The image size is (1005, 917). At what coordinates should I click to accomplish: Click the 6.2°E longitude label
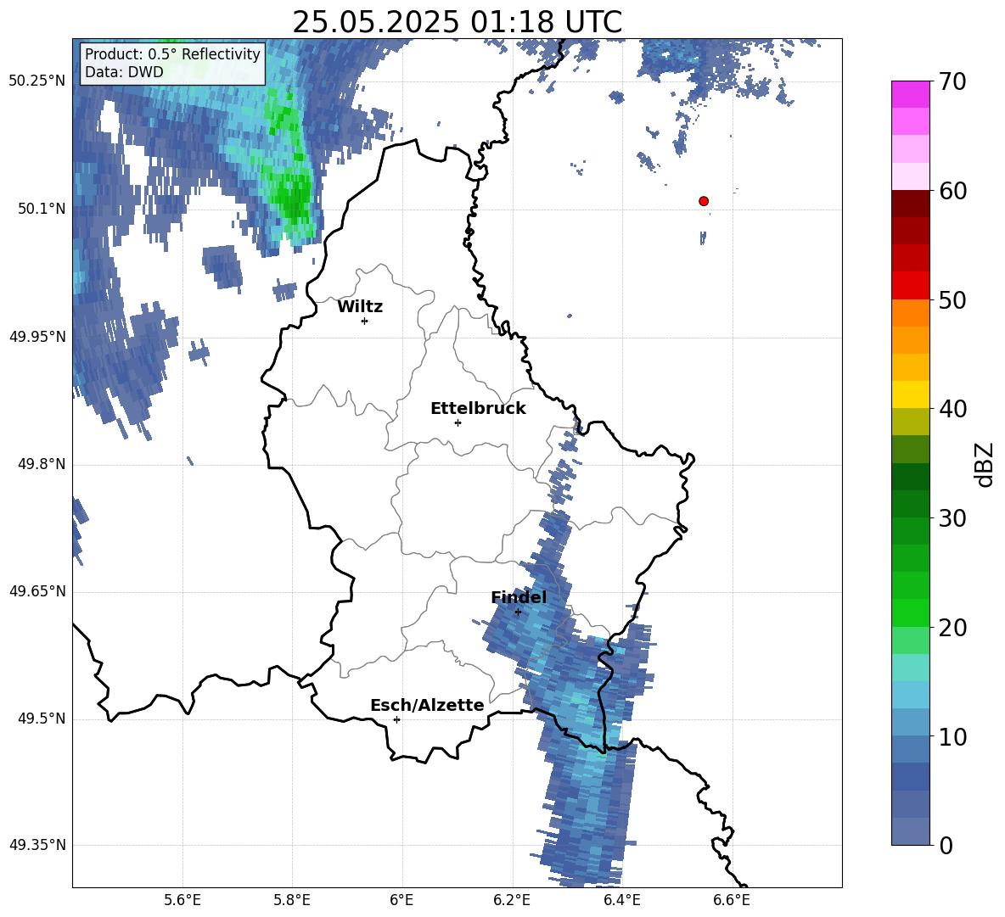click(512, 900)
